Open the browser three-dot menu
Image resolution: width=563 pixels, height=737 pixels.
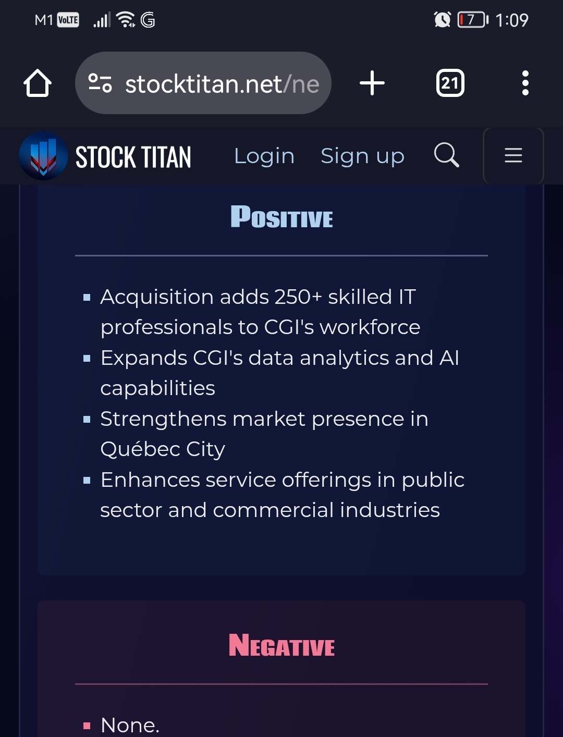pos(525,83)
